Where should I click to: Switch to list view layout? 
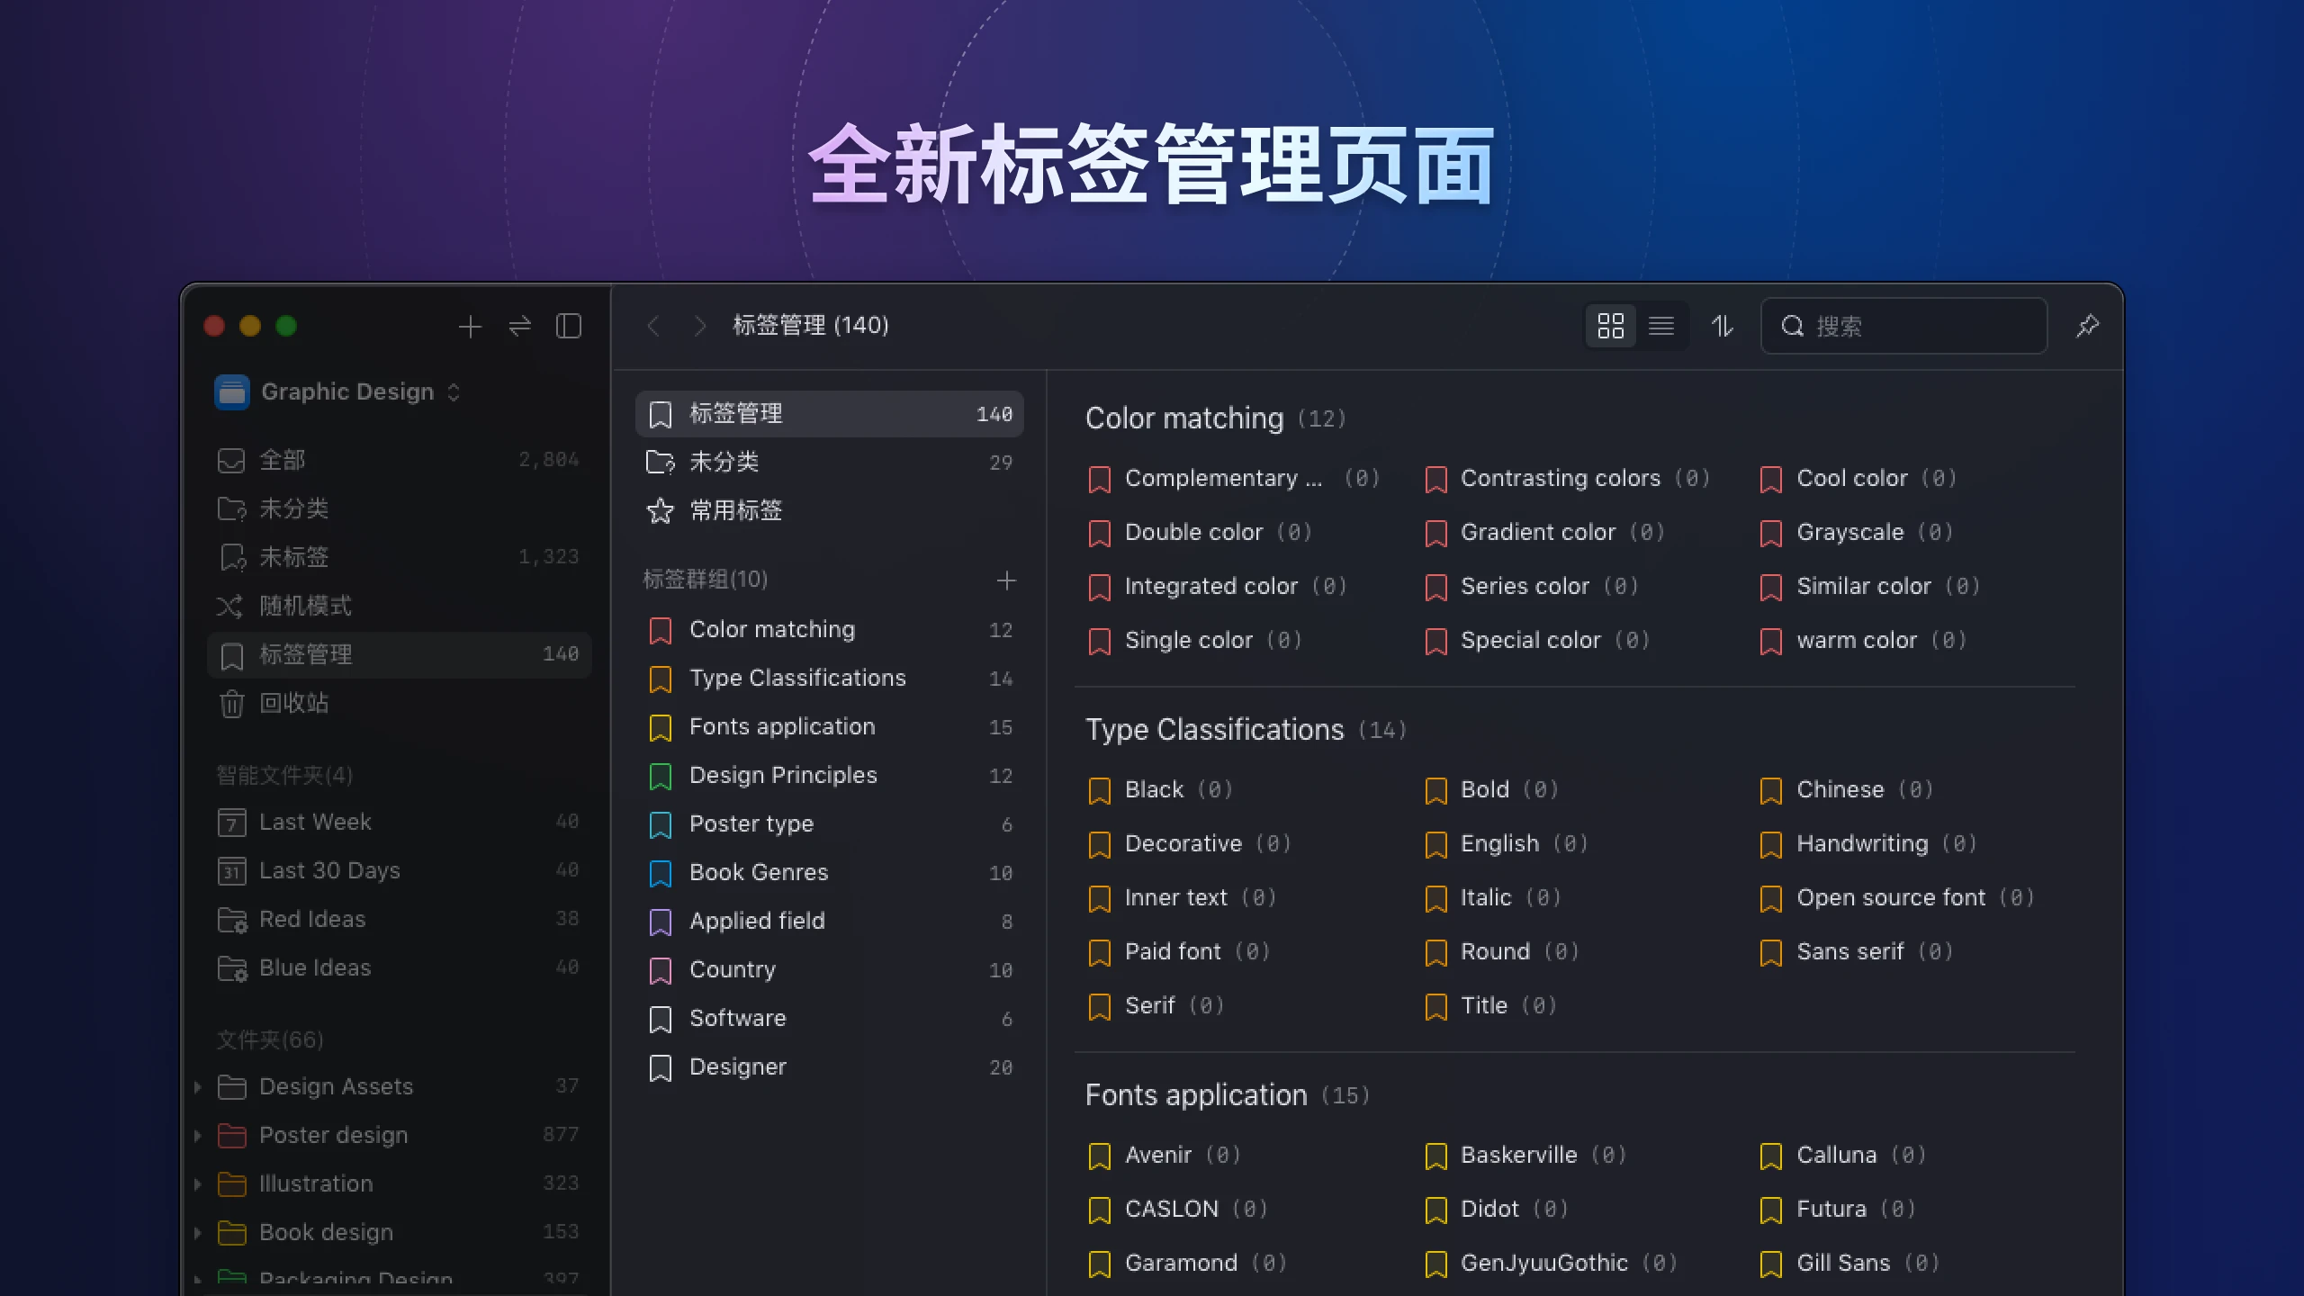pos(1661,326)
